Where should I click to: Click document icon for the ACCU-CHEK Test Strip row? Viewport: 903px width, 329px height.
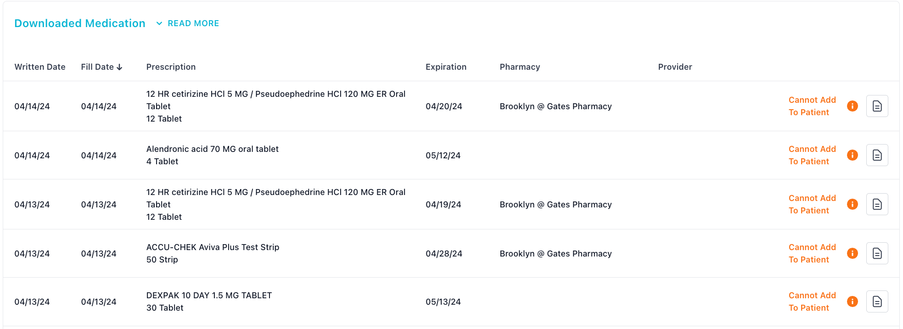coord(877,253)
